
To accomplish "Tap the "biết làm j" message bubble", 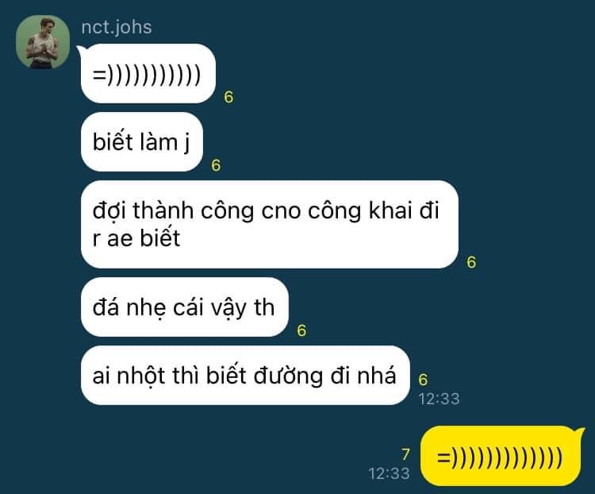I will tap(141, 142).
